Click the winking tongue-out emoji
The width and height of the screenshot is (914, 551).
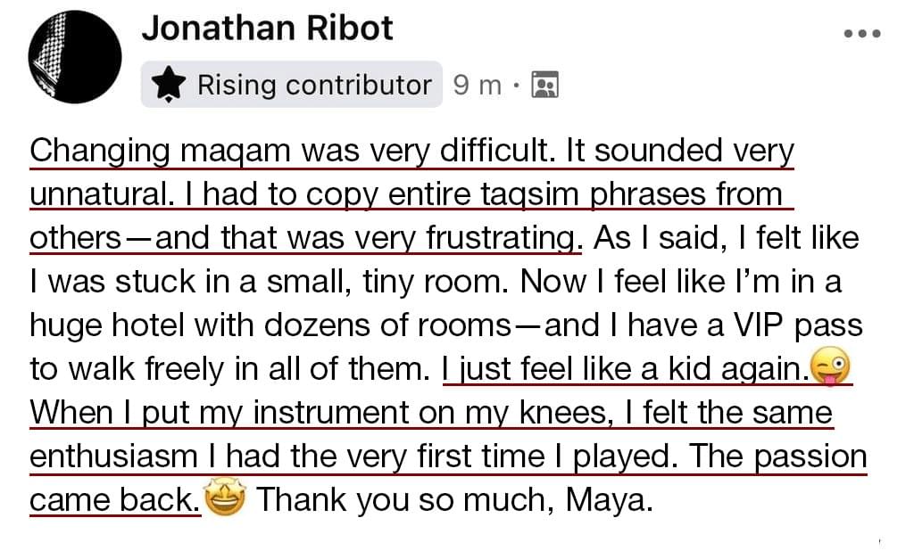point(829,367)
